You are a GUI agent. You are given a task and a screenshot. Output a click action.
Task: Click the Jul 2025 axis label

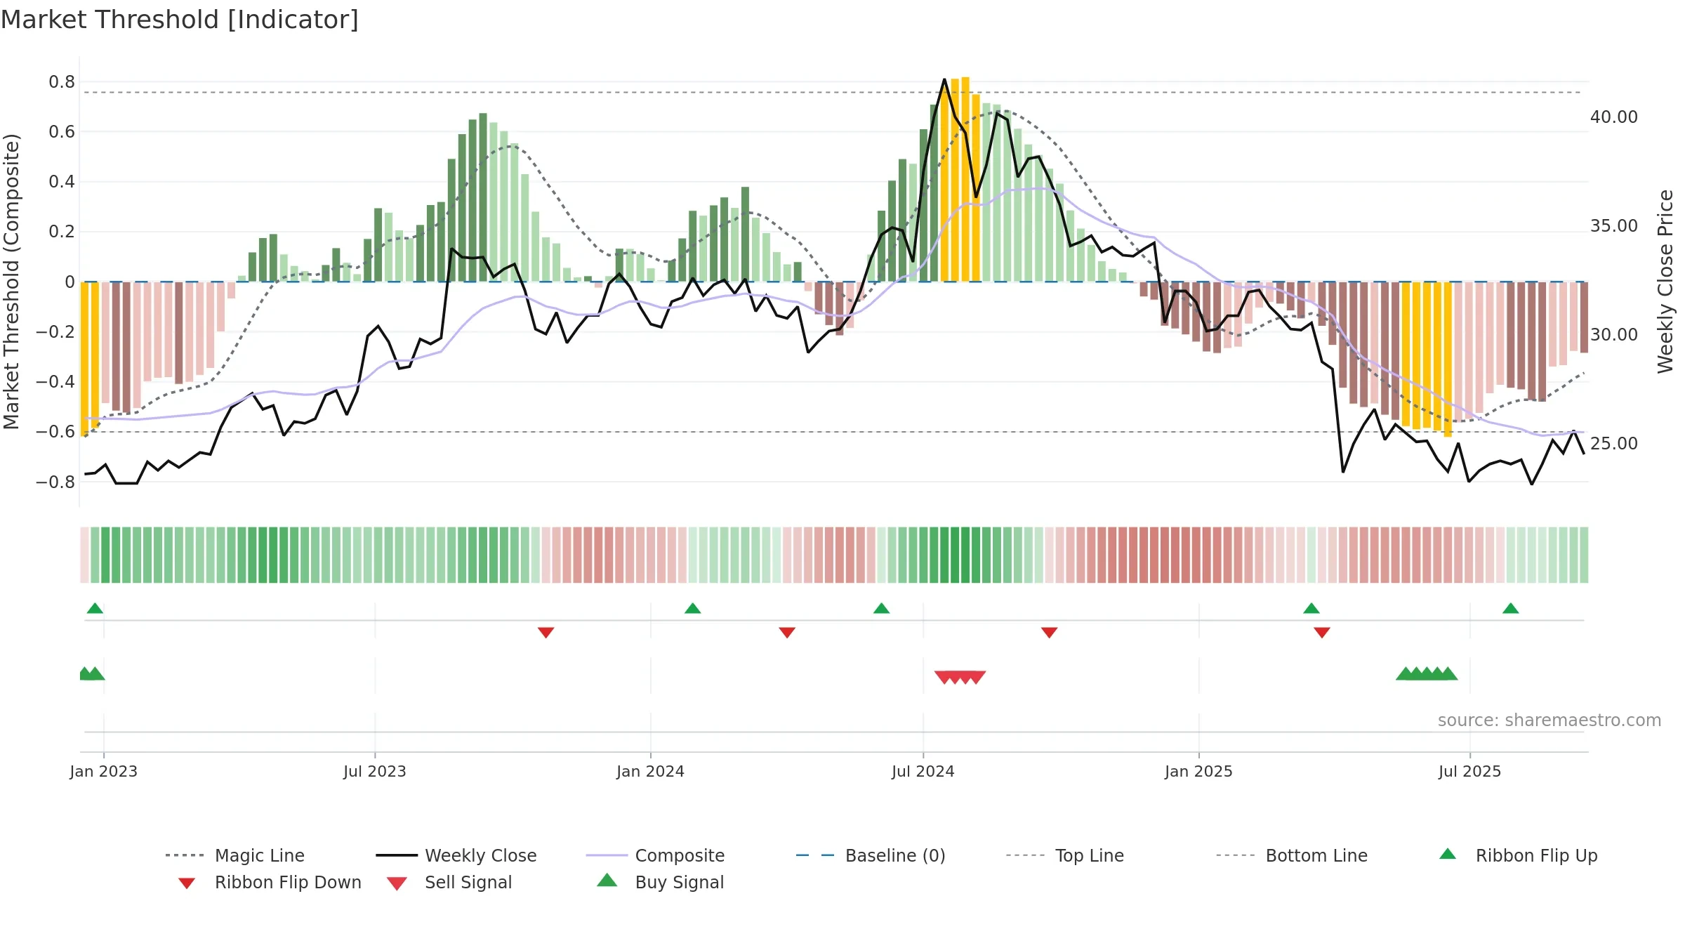pyautogui.click(x=1469, y=771)
